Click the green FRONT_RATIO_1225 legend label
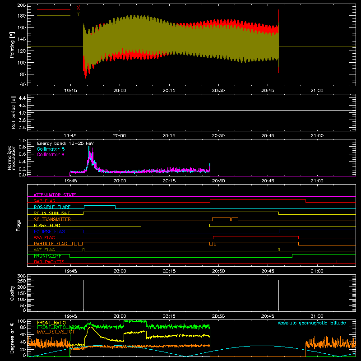 (58, 327)
